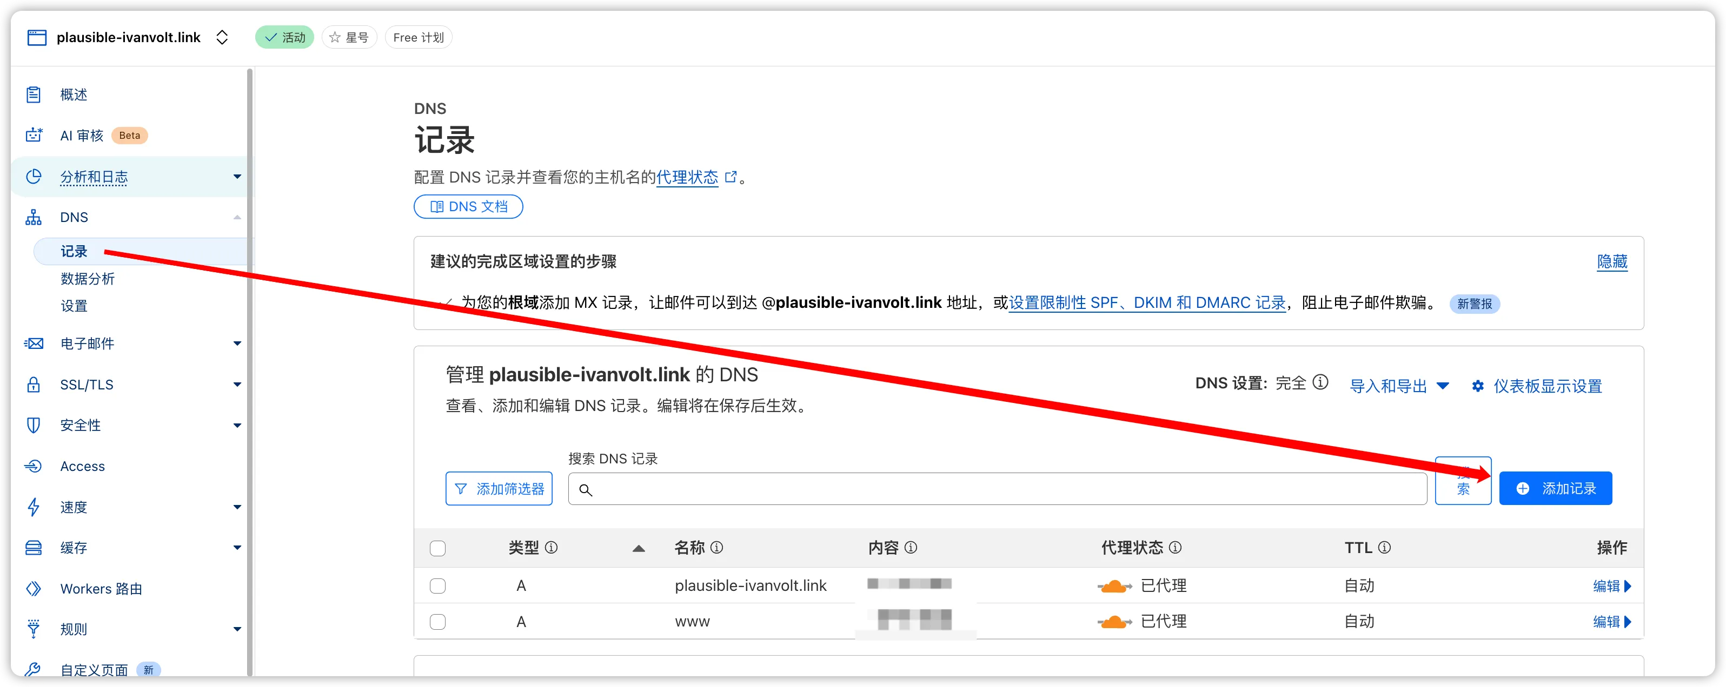Screen dimensions: 1726x687
Task: Open the domain switcher chevron
Action: (222, 37)
